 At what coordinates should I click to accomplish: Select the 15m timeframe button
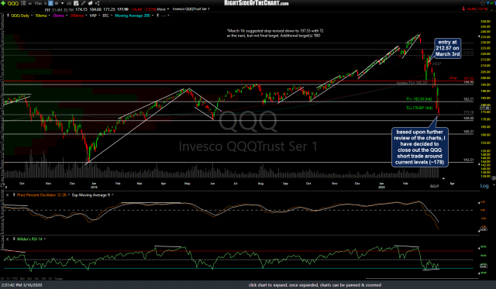coord(38,3)
